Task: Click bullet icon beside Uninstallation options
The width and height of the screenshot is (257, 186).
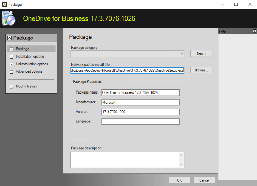Action: [12, 64]
